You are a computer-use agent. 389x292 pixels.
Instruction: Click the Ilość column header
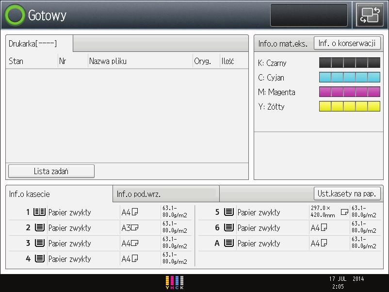pyautogui.click(x=227, y=61)
